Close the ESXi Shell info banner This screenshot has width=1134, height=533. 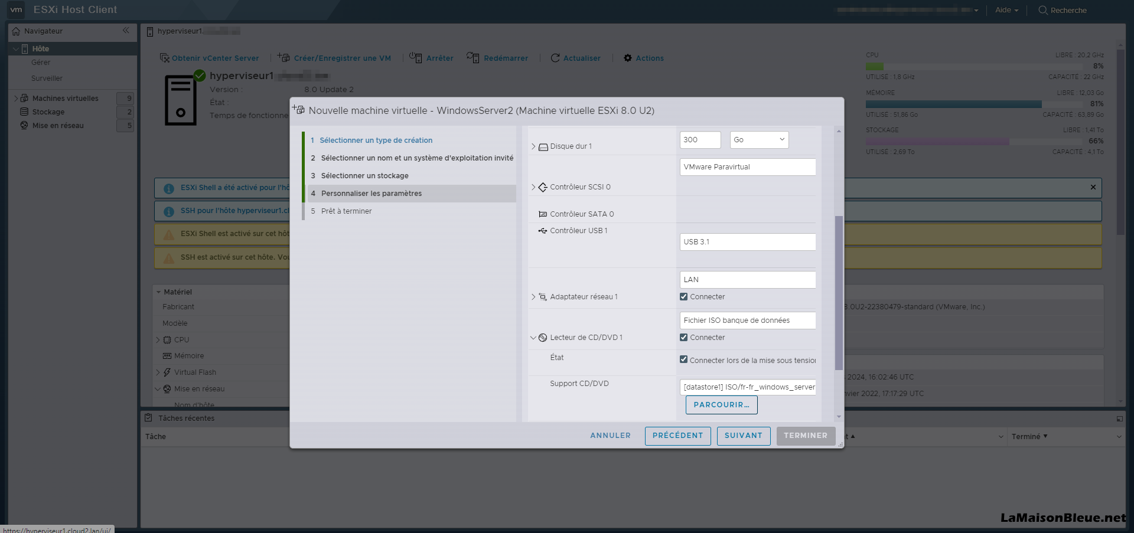pyautogui.click(x=1093, y=187)
